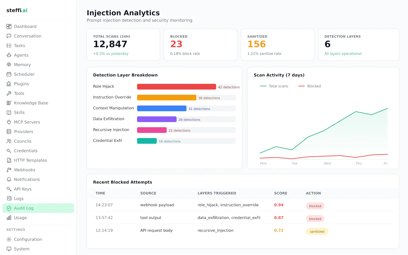This screenshot has height=255, width=408.
Task: Select the orange Instruction Override bar
Action: (167, 98)
